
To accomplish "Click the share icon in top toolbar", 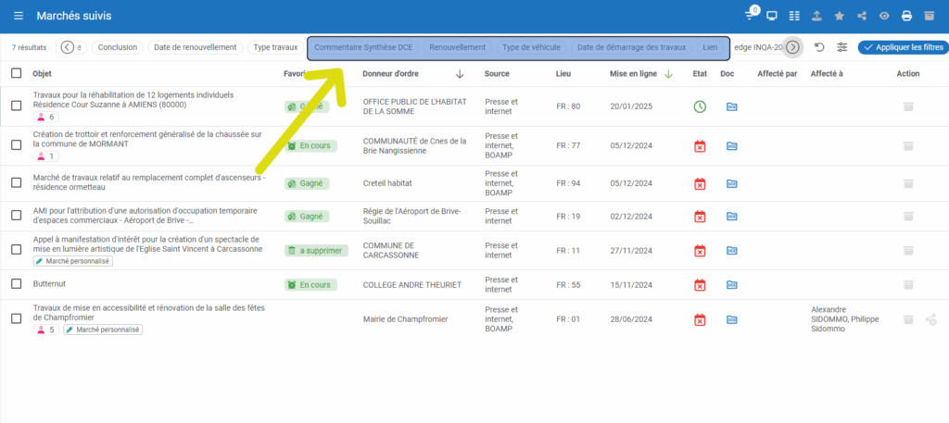I will pos(862,16).
